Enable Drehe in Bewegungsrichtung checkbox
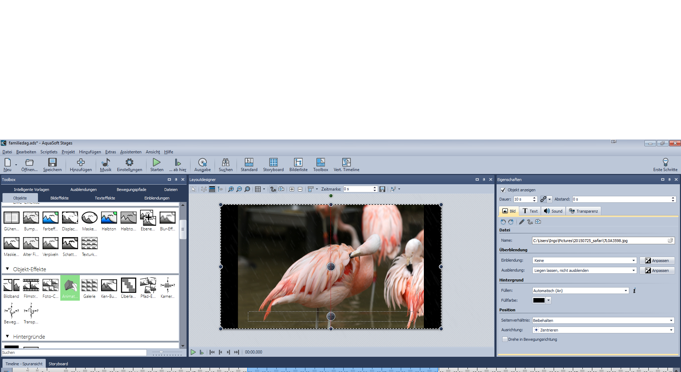Viewport: 681px width, 372px height. (x=505, y=339)
